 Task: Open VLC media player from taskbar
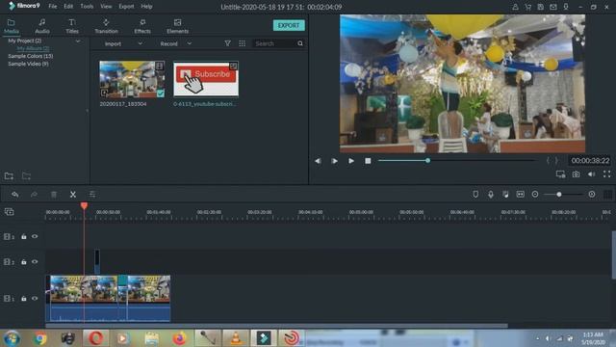pos(236,338)
